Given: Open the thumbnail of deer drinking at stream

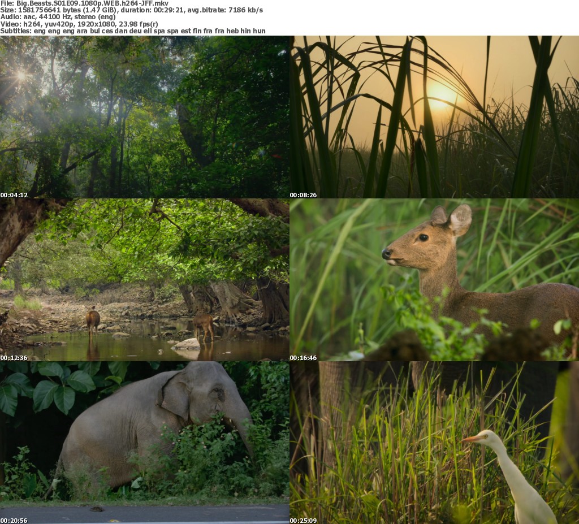Looking at the screenshot, I should 144,279.
